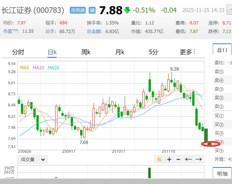
Task: Click the 250826 date axis label
Action: 25,151
